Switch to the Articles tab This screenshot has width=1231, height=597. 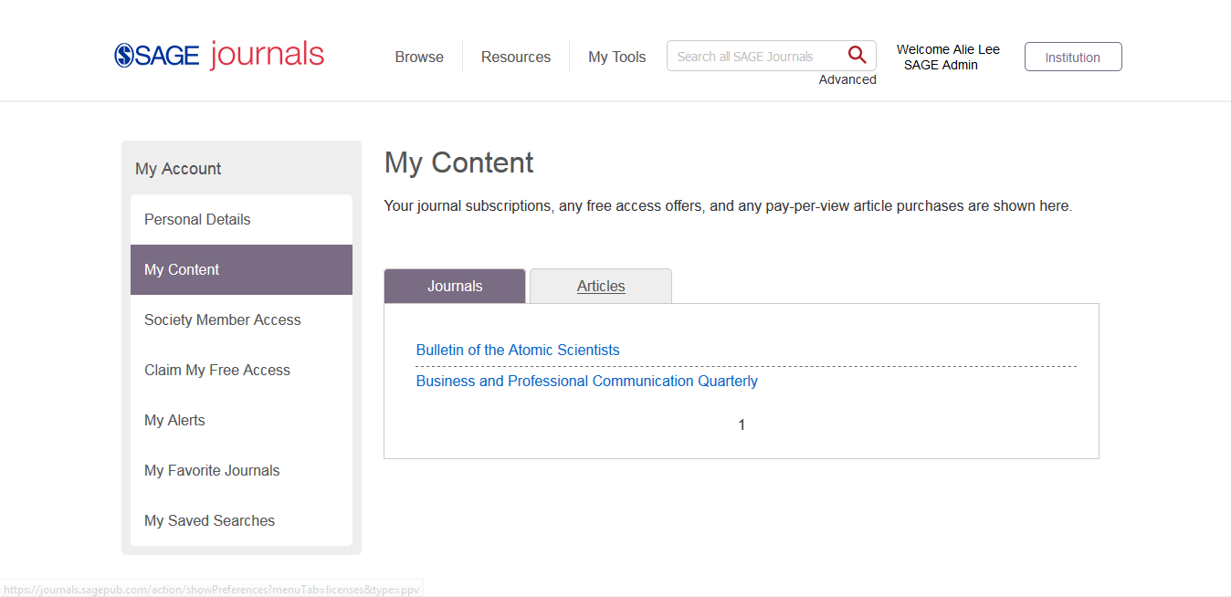point(601,286)
